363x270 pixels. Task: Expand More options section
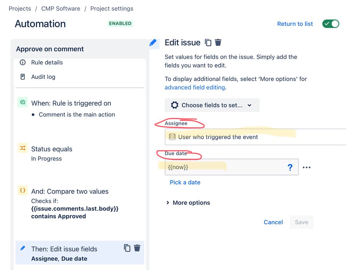click(188, 203)
